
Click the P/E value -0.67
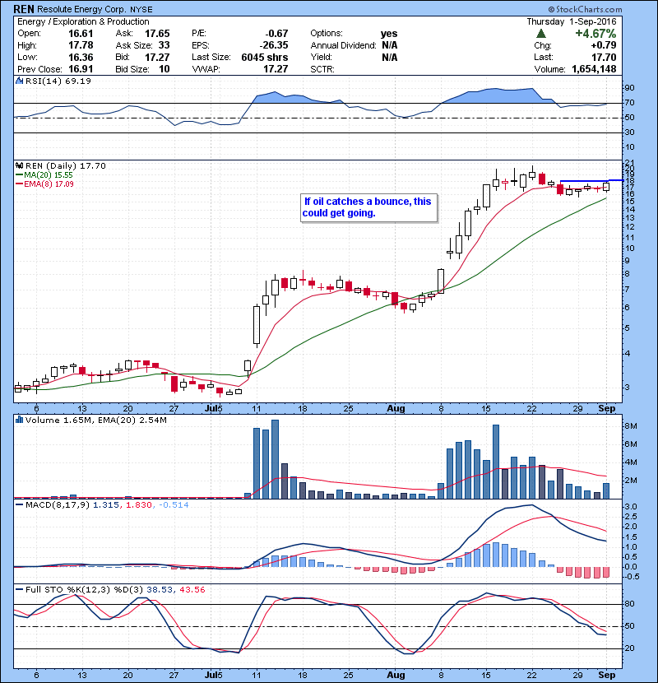tap(277, 34)
